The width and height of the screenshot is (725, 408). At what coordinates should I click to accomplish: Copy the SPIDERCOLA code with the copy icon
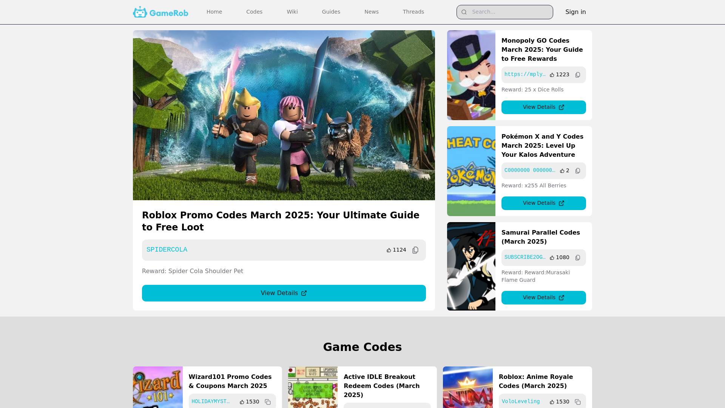[415, 250]
